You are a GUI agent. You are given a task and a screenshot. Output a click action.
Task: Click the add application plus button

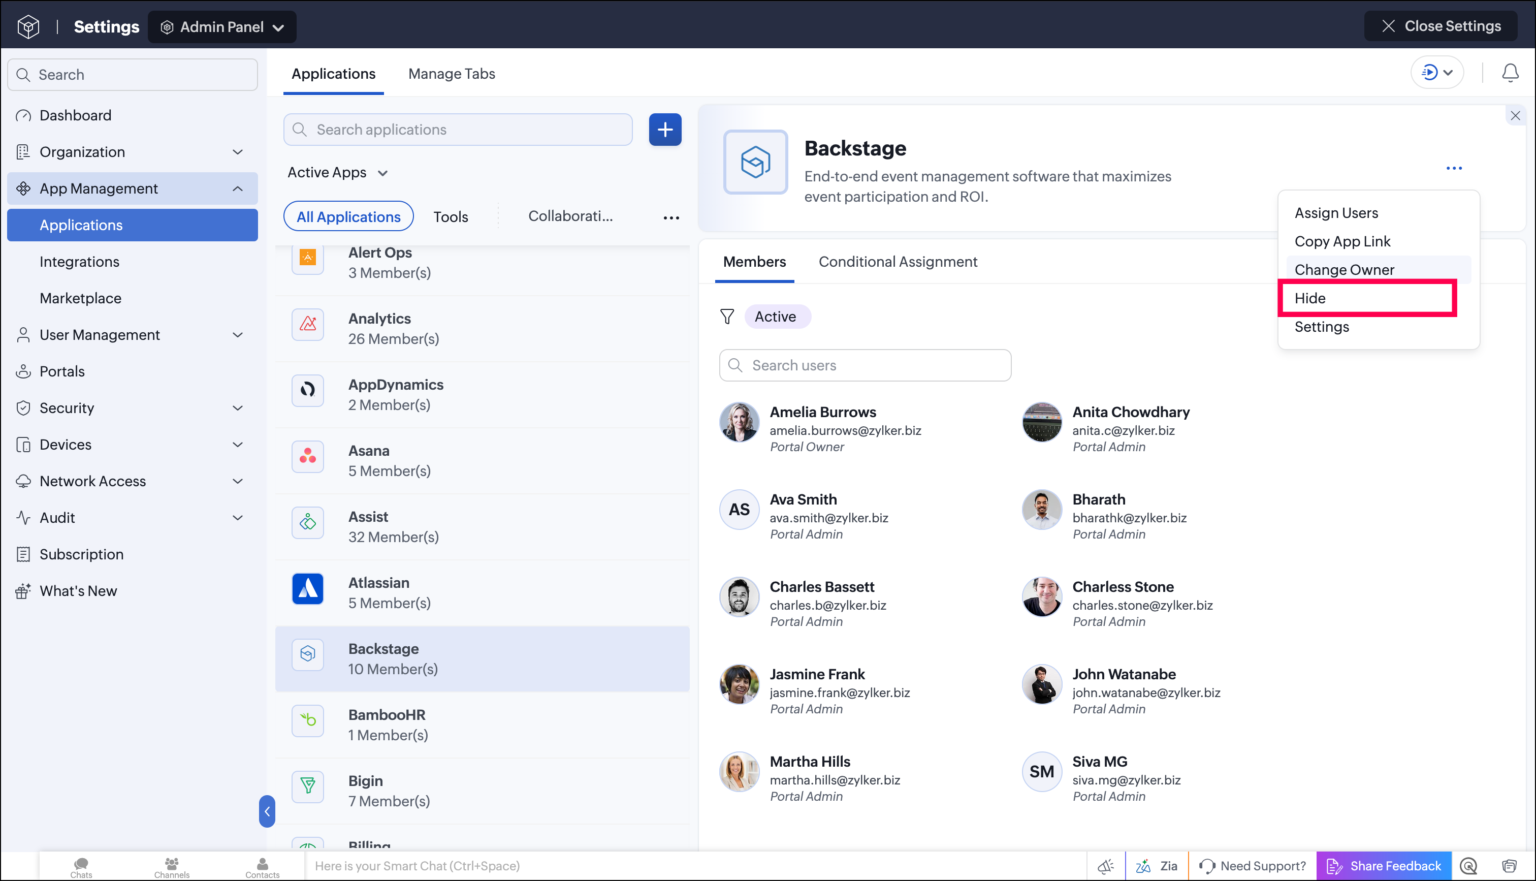(x=664, y=130)
